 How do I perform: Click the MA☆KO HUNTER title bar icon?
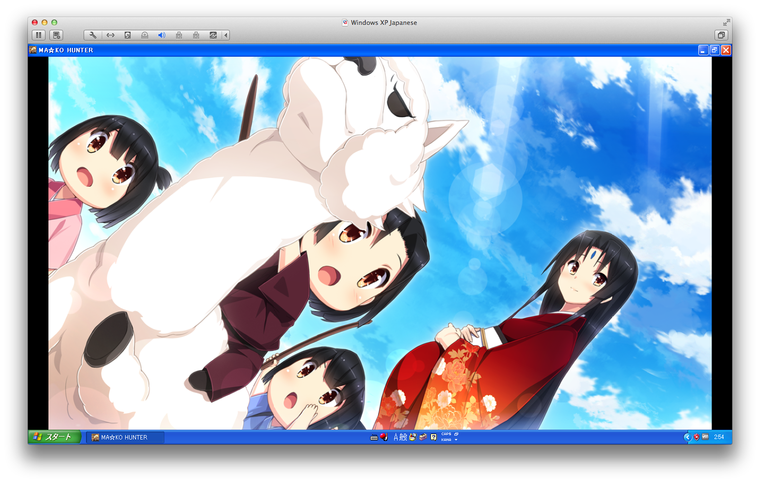point(33,50)
